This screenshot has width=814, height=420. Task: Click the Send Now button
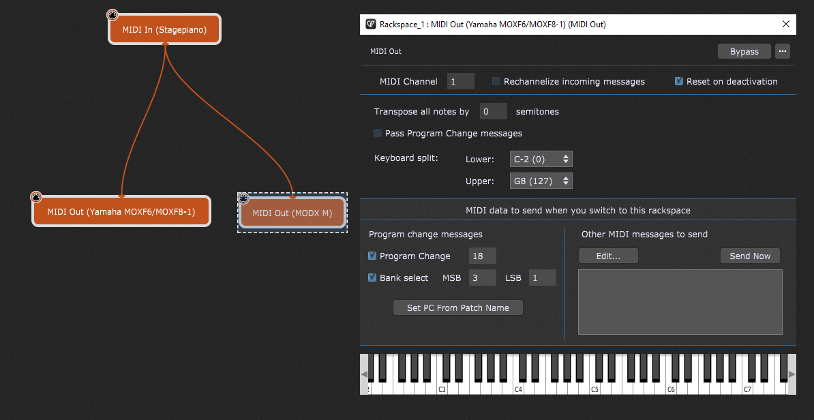pyautogui.click(x=750, y=256)
